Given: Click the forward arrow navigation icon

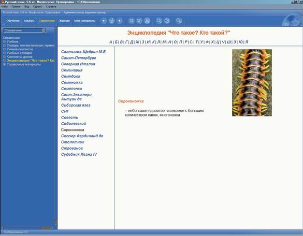Looking at the screenshot, I should (120, 21).
